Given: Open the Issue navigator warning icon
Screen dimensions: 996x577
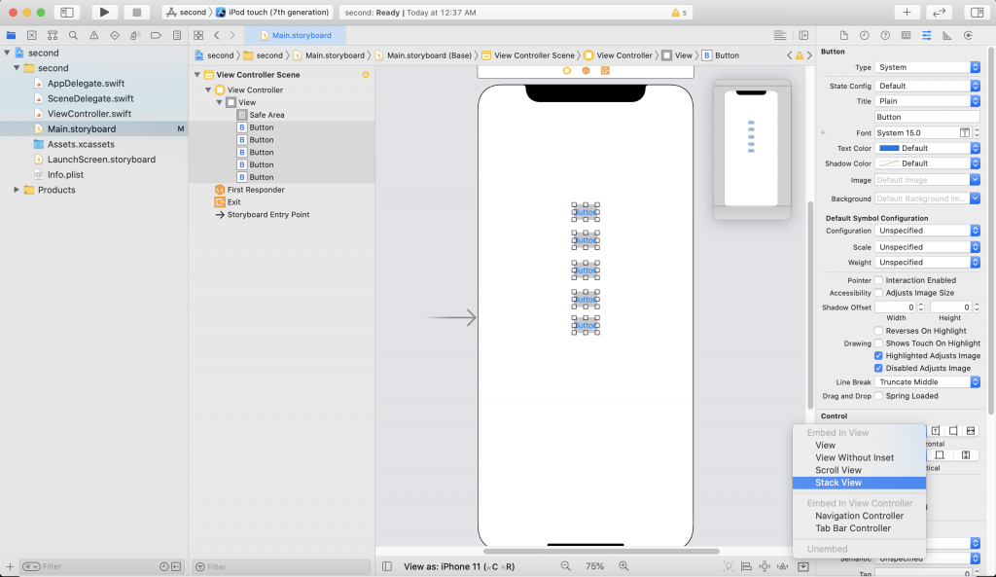Looking at the screenshot, I should click(x=94, y=36).
